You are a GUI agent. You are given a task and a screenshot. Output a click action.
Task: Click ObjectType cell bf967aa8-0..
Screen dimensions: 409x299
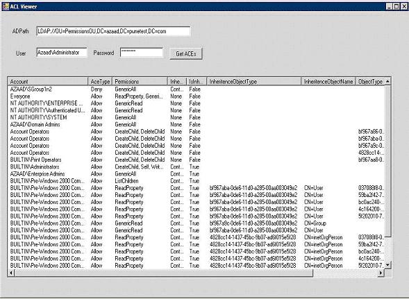[x=371, y=160]
